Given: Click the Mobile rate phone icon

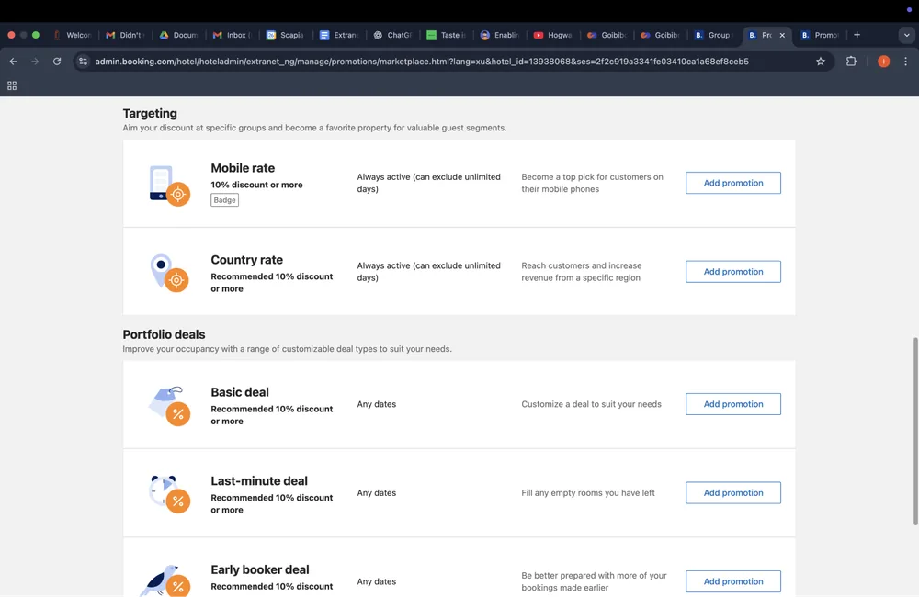Looking at the screenshot, I should (x=169, y=186).
